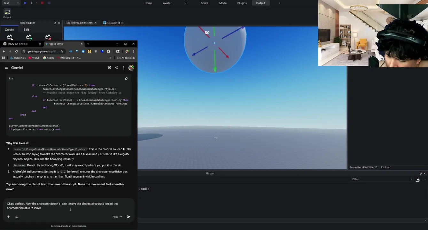Undock the Terrain Editor panel

pyautogui.click(x=55, y=23)
